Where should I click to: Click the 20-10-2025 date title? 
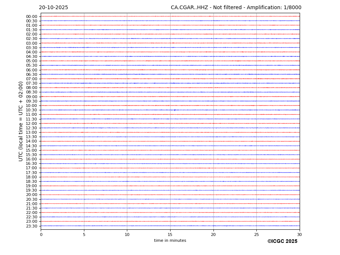54,8
